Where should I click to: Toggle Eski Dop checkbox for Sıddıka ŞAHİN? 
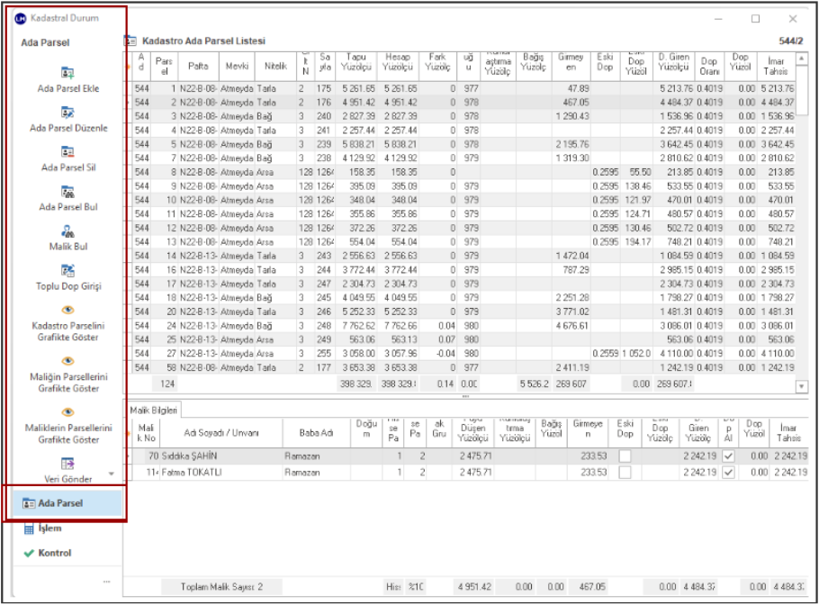point(625,456)
